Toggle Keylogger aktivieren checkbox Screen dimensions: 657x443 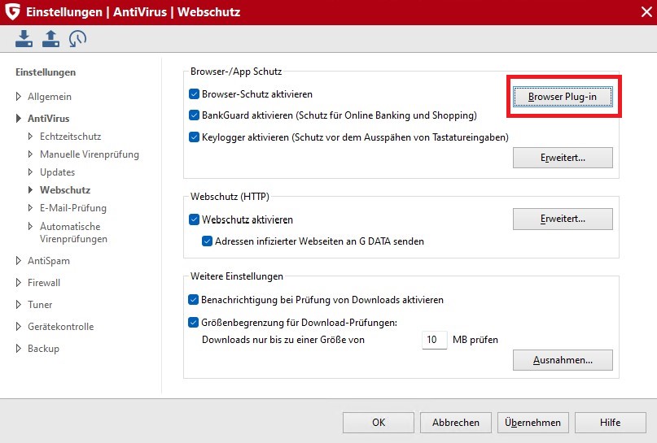pyautogui.click(x=194, y=137)
